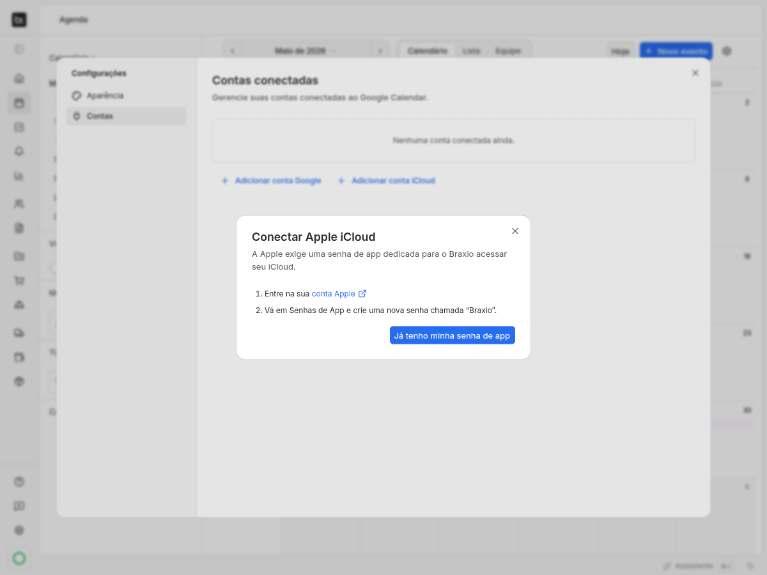
Task: Click the green circle avatar
Action: tap(19, 558)
